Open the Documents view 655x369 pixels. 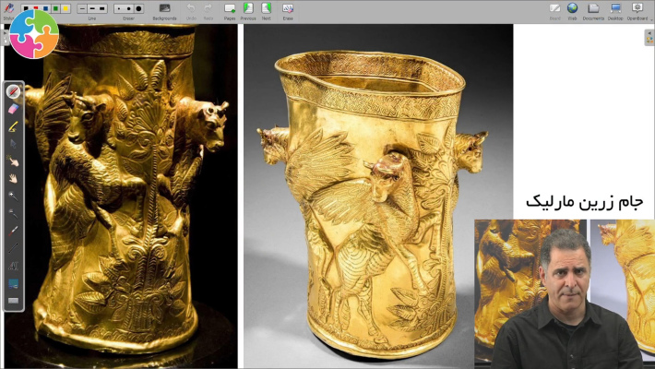point(593,11)
